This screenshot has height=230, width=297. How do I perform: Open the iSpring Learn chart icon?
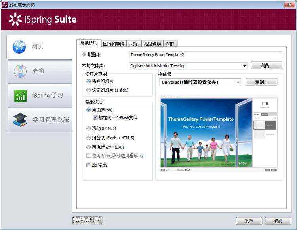20,96
